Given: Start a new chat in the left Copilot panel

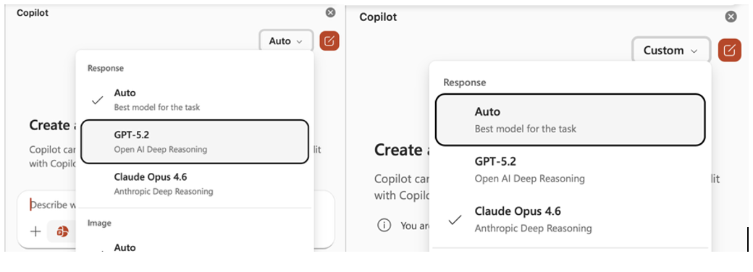Looking at the screenshot, I should click(x=329, y=41).
